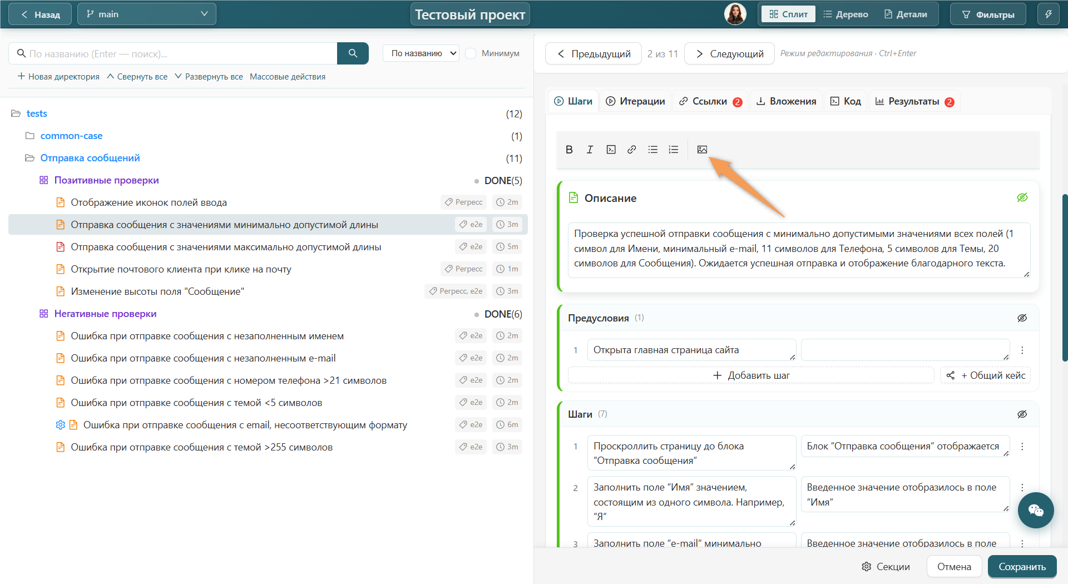Insert image via the toolbar icon
Screen dimensions: 1068x584
tap(702, 150)
